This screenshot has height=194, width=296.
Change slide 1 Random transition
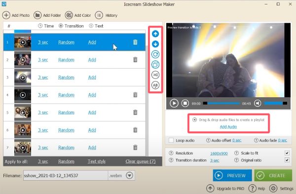click(x=66, y=42)
